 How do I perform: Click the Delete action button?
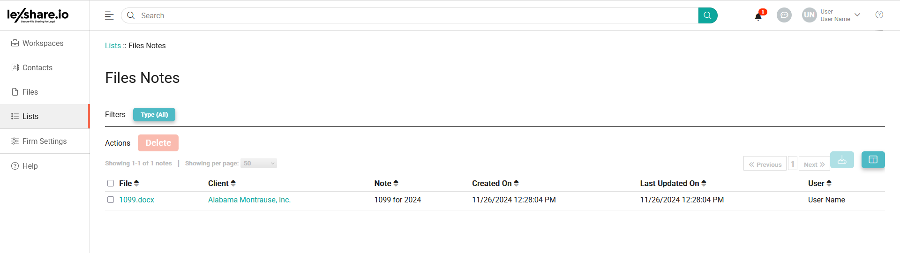click(x=158, y=143)
